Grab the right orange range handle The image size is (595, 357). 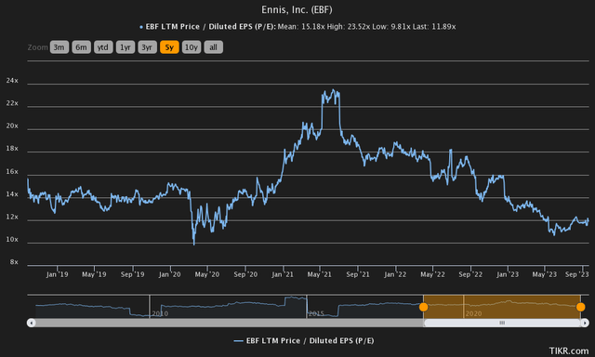click(580, 307)
